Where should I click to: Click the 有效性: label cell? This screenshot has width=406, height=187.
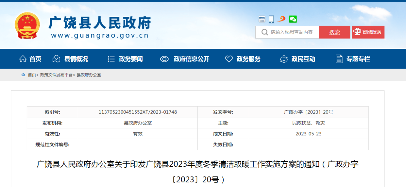pos(52,134)
